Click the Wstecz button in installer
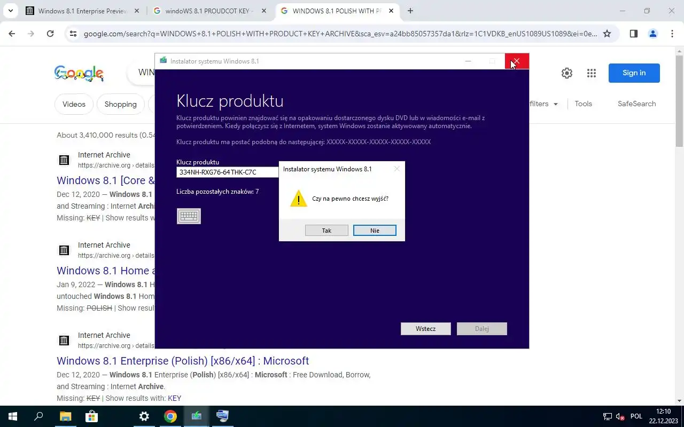The image size is (684, 427). (x=426, y=329)
